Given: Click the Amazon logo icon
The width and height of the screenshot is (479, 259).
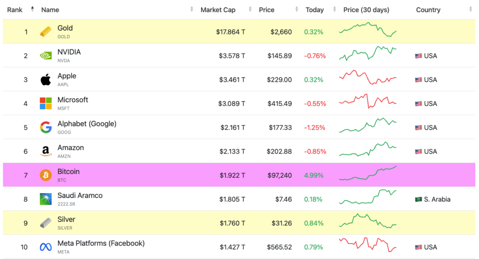Looking at the screenshot, I should pyautogui.click(x=45, y=151).
